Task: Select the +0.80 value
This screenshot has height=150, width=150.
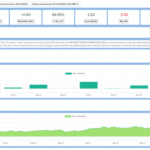Action: pyautogui.click(x=26, y=15)
